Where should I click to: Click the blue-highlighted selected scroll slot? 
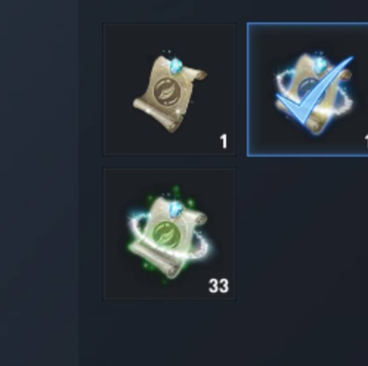click(307, 90)
